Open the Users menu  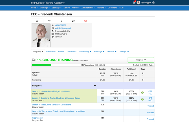point(34,8)
